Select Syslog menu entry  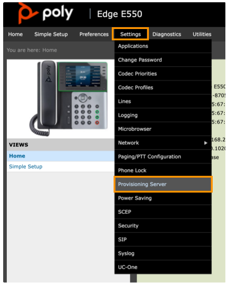pos(163,253)
